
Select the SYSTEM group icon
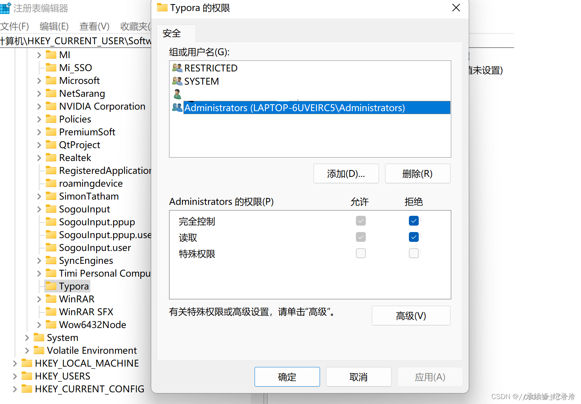pos(177,81)
